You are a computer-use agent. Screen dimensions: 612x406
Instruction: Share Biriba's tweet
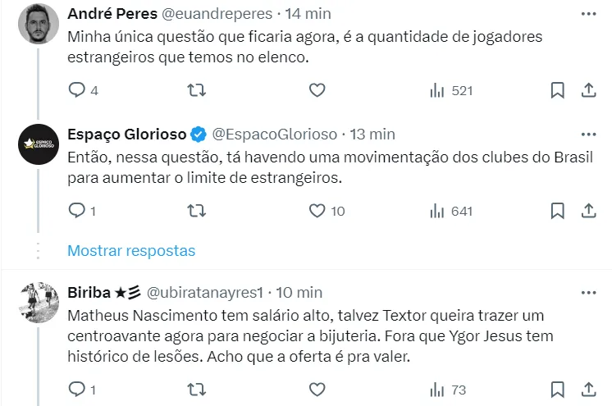point(588,388)
